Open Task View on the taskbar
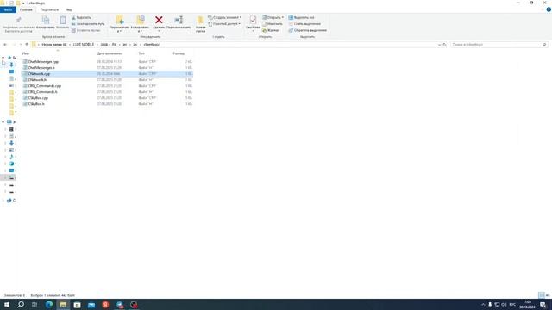552x310 pixels. click(34, 304)
